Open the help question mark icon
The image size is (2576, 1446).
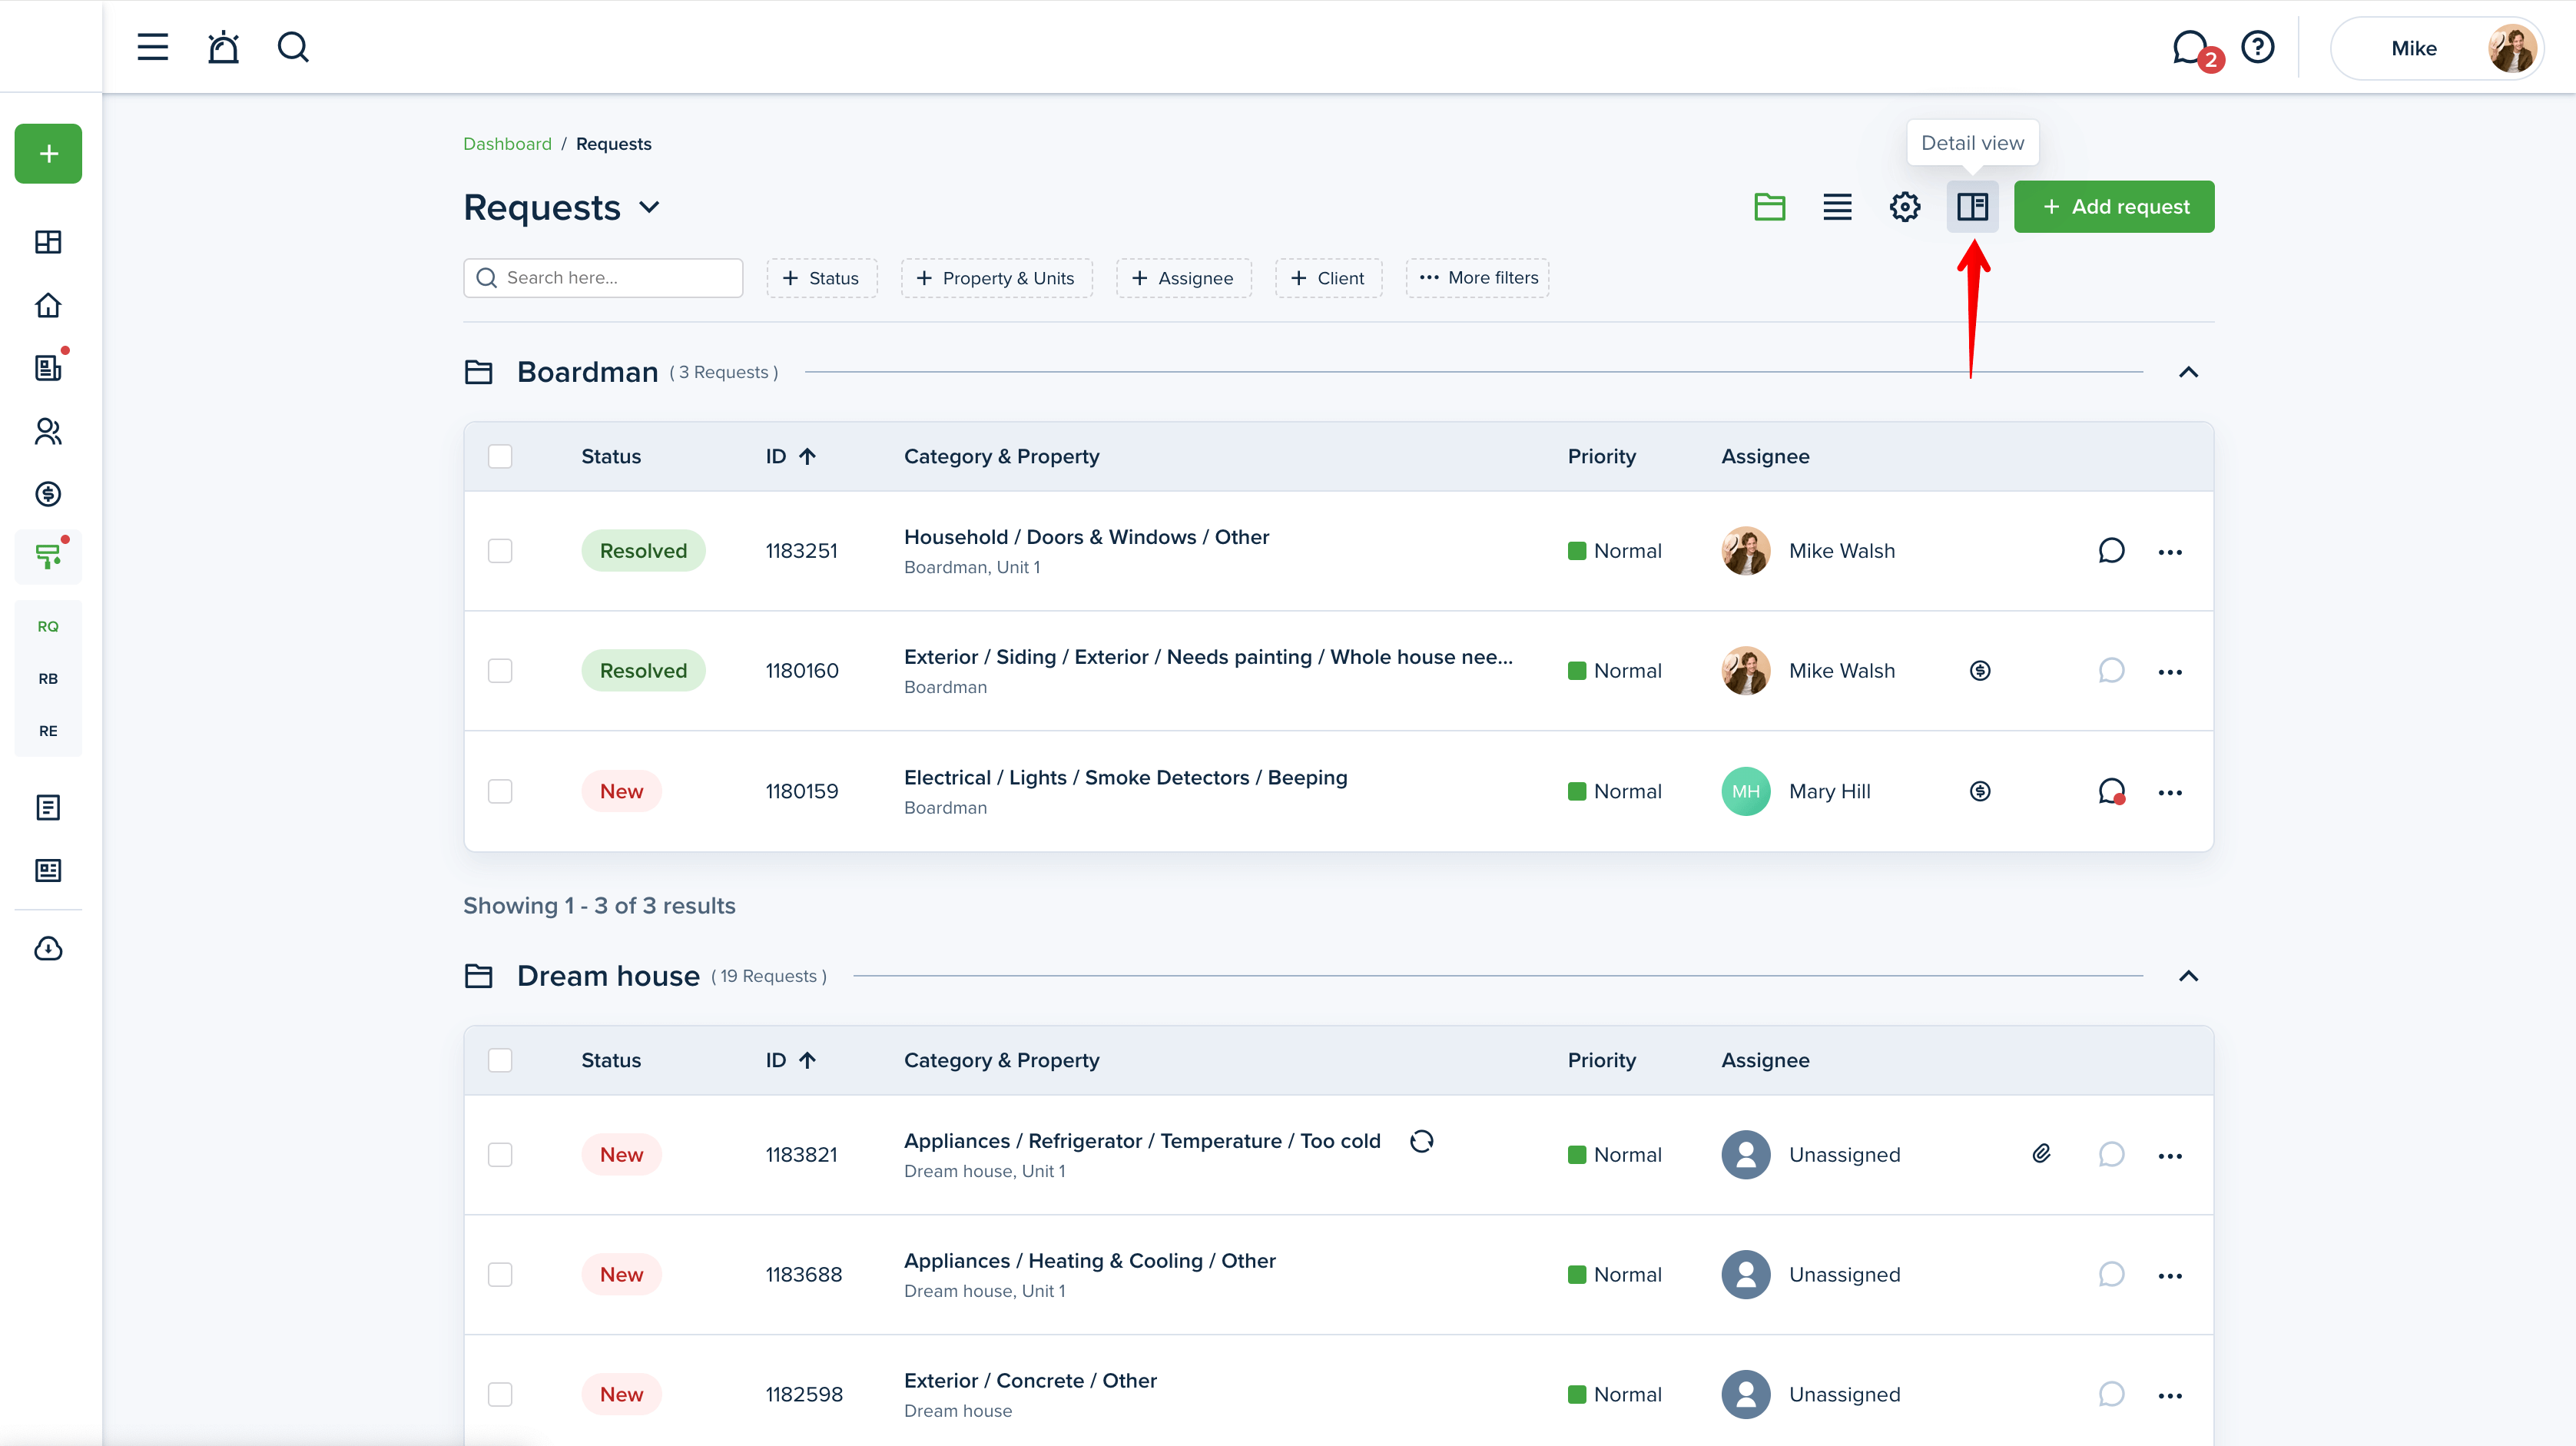tap(2257, 47)
